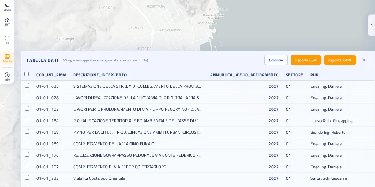Open the Info panel
This screenshot has width=375, height=187.
click(x=7, y=77)
